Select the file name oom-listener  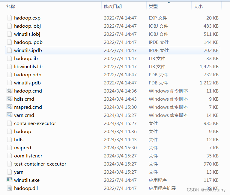tap(28, 156)
